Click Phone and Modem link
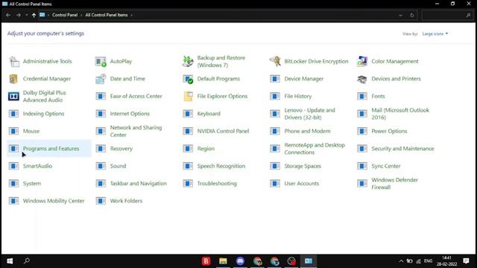 (307, 131)
